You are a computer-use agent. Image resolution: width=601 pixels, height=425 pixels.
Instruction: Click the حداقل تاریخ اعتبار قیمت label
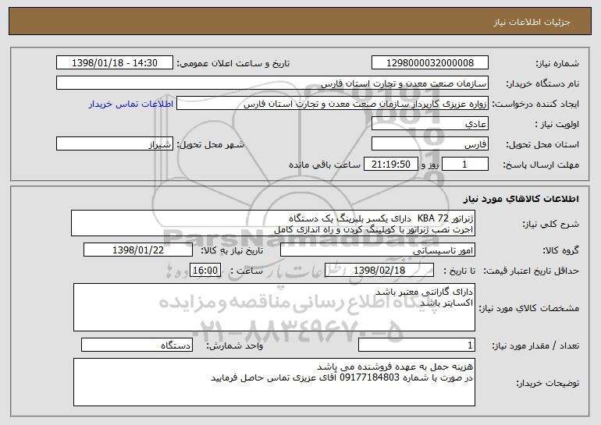[x=531, y=271]
